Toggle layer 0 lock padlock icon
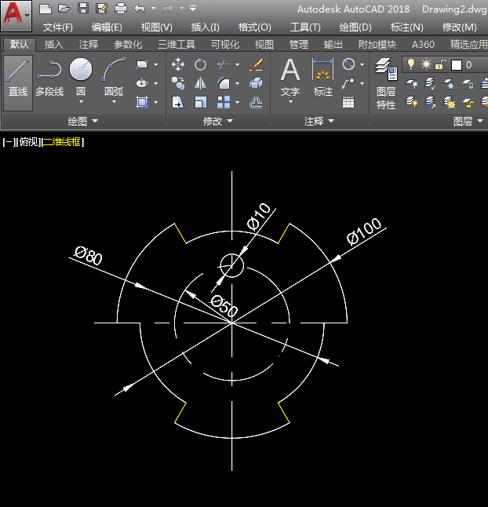The height and width of the screenshot is (507, 488). (x=441, y=64)
